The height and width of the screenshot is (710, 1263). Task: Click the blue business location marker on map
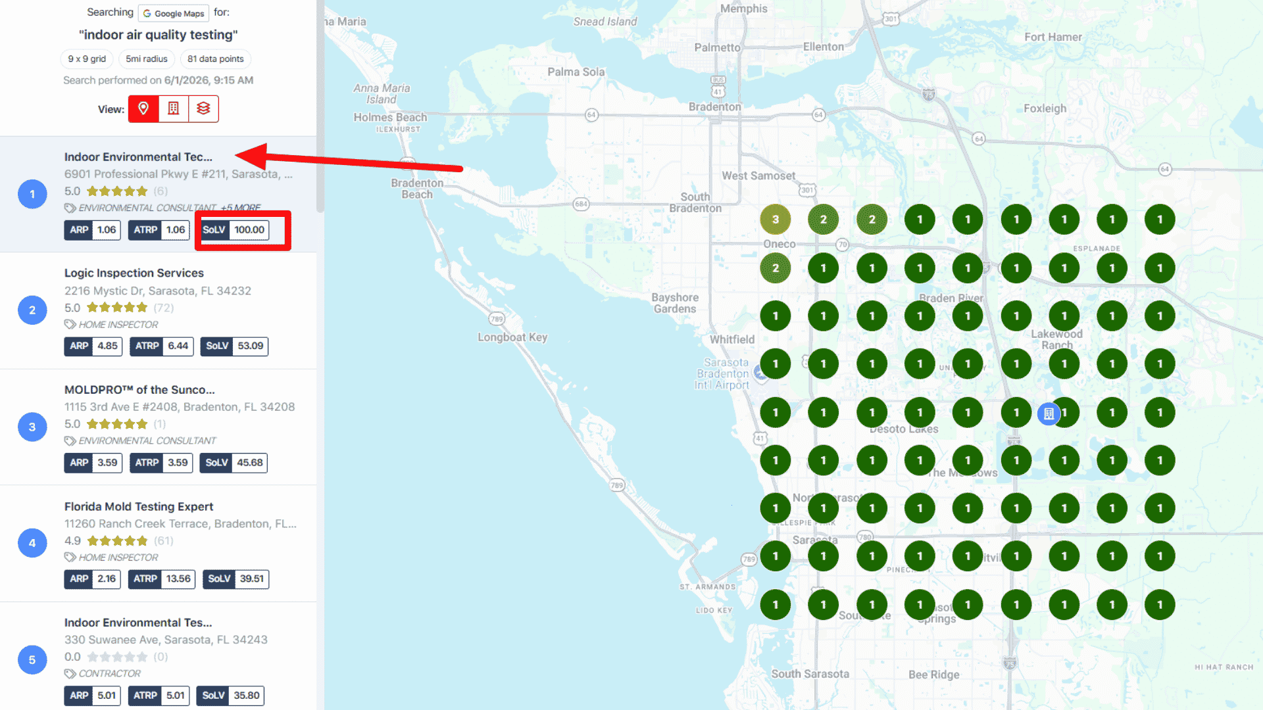tap(1049, 414)
